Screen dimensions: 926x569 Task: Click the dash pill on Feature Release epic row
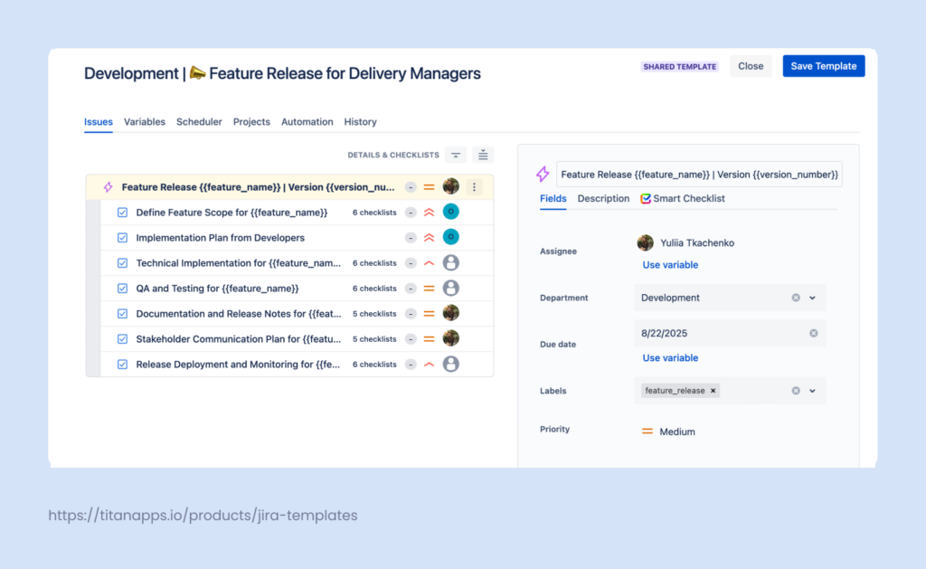coord(411,187)
